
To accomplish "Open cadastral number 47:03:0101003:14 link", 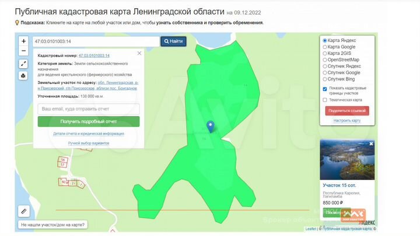I will [x=94, y=56].
